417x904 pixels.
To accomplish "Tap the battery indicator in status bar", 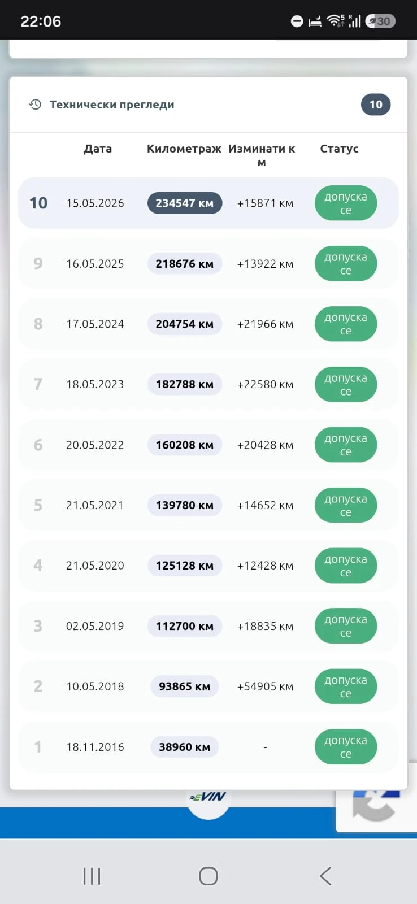I will click(x=380, y=21).
